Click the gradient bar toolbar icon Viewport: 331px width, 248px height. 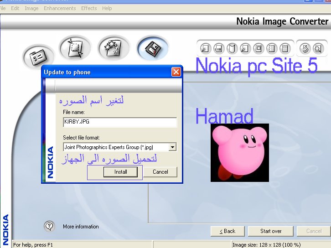219,48
